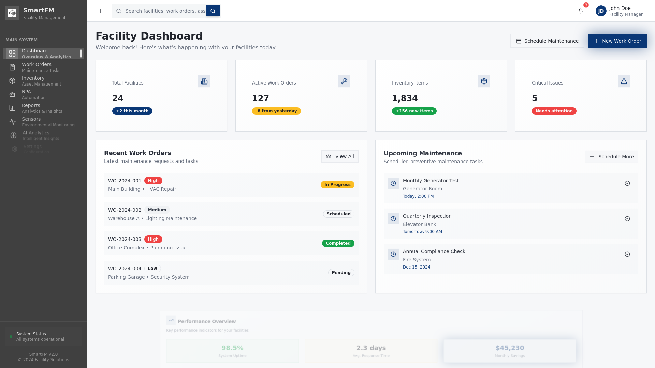655x368 pixels.
Task: Click clock icon for Quarterly Inspection
Action: point(393,219)
